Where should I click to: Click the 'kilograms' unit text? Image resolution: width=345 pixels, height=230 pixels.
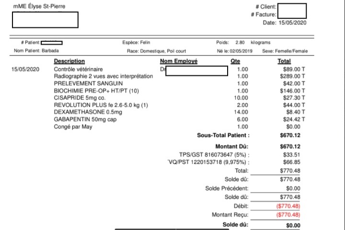click(x=261, y=43)
